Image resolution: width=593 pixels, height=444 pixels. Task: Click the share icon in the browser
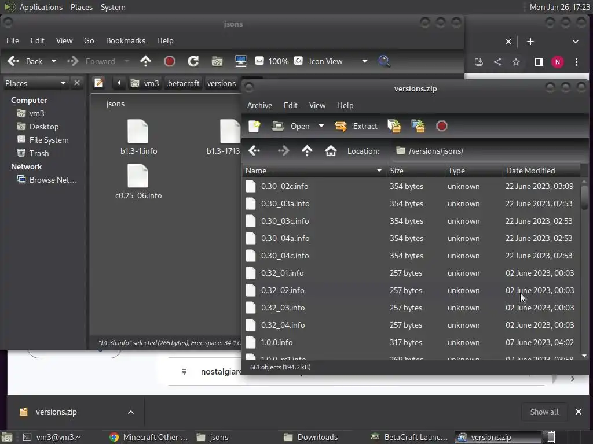[x=497, y=62]
